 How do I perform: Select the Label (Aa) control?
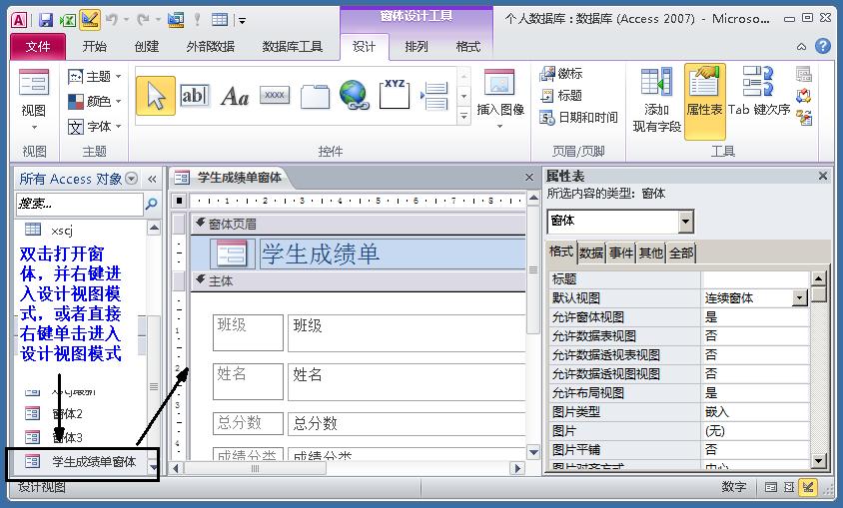(x=235, y=96)
